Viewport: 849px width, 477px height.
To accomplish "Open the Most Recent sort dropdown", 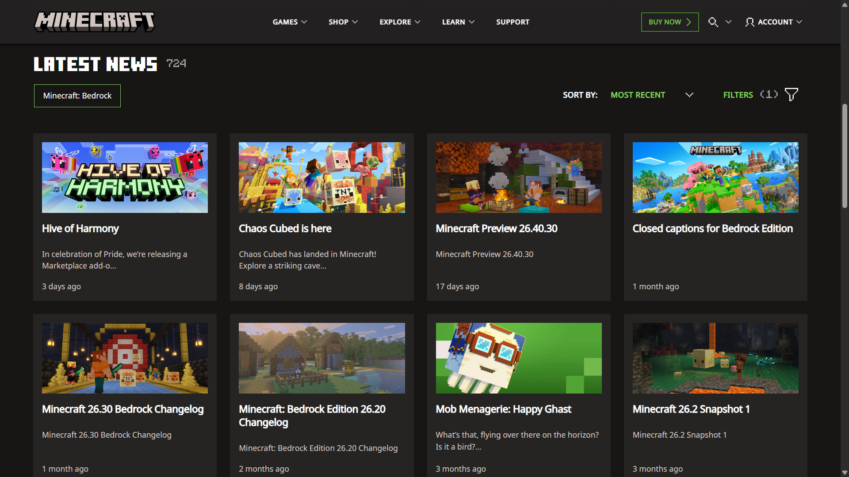I will (652, 95).
